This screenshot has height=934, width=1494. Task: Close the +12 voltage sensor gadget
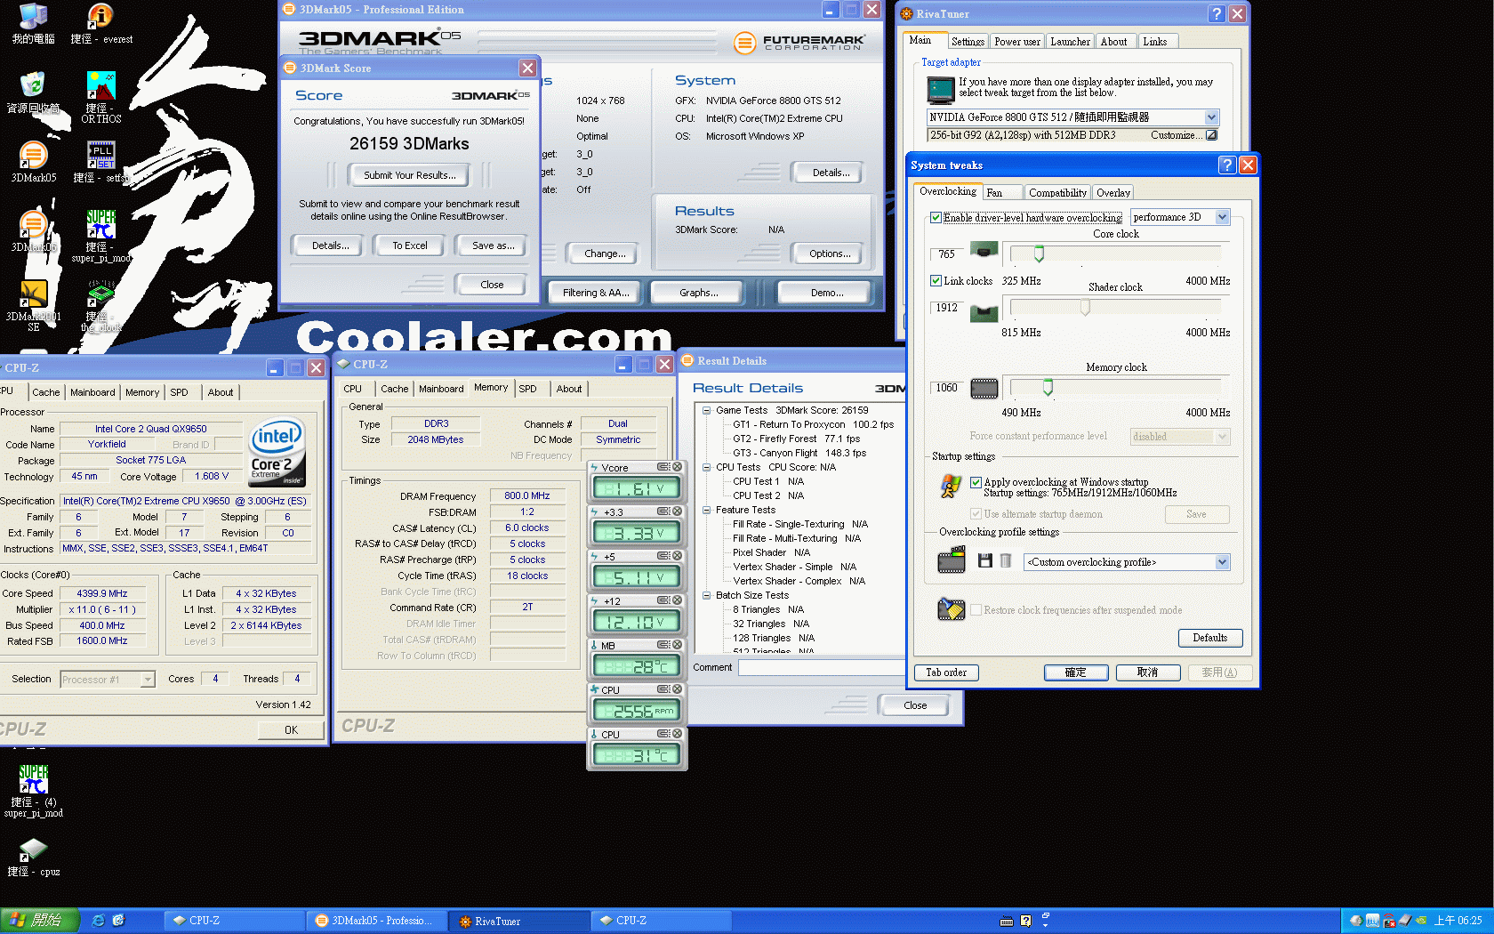(x=677, y=600)
